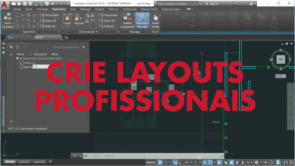The image size is (295, 166).
Task: Click Delete Constraints in Manage panel
Action: [x=127, y=20]
